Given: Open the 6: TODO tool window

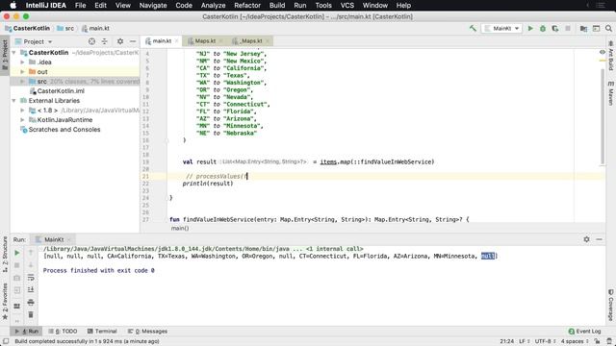Looking at the screenshot, I should 63,331.
